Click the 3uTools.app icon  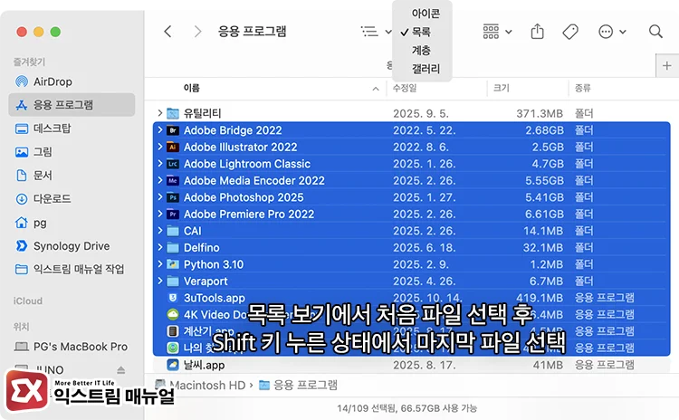pyautogui.click(x=173, y=298)
